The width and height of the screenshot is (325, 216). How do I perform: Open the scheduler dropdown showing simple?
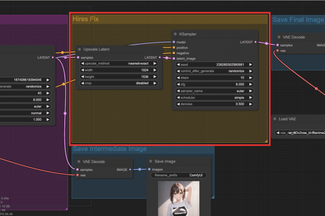214,97
